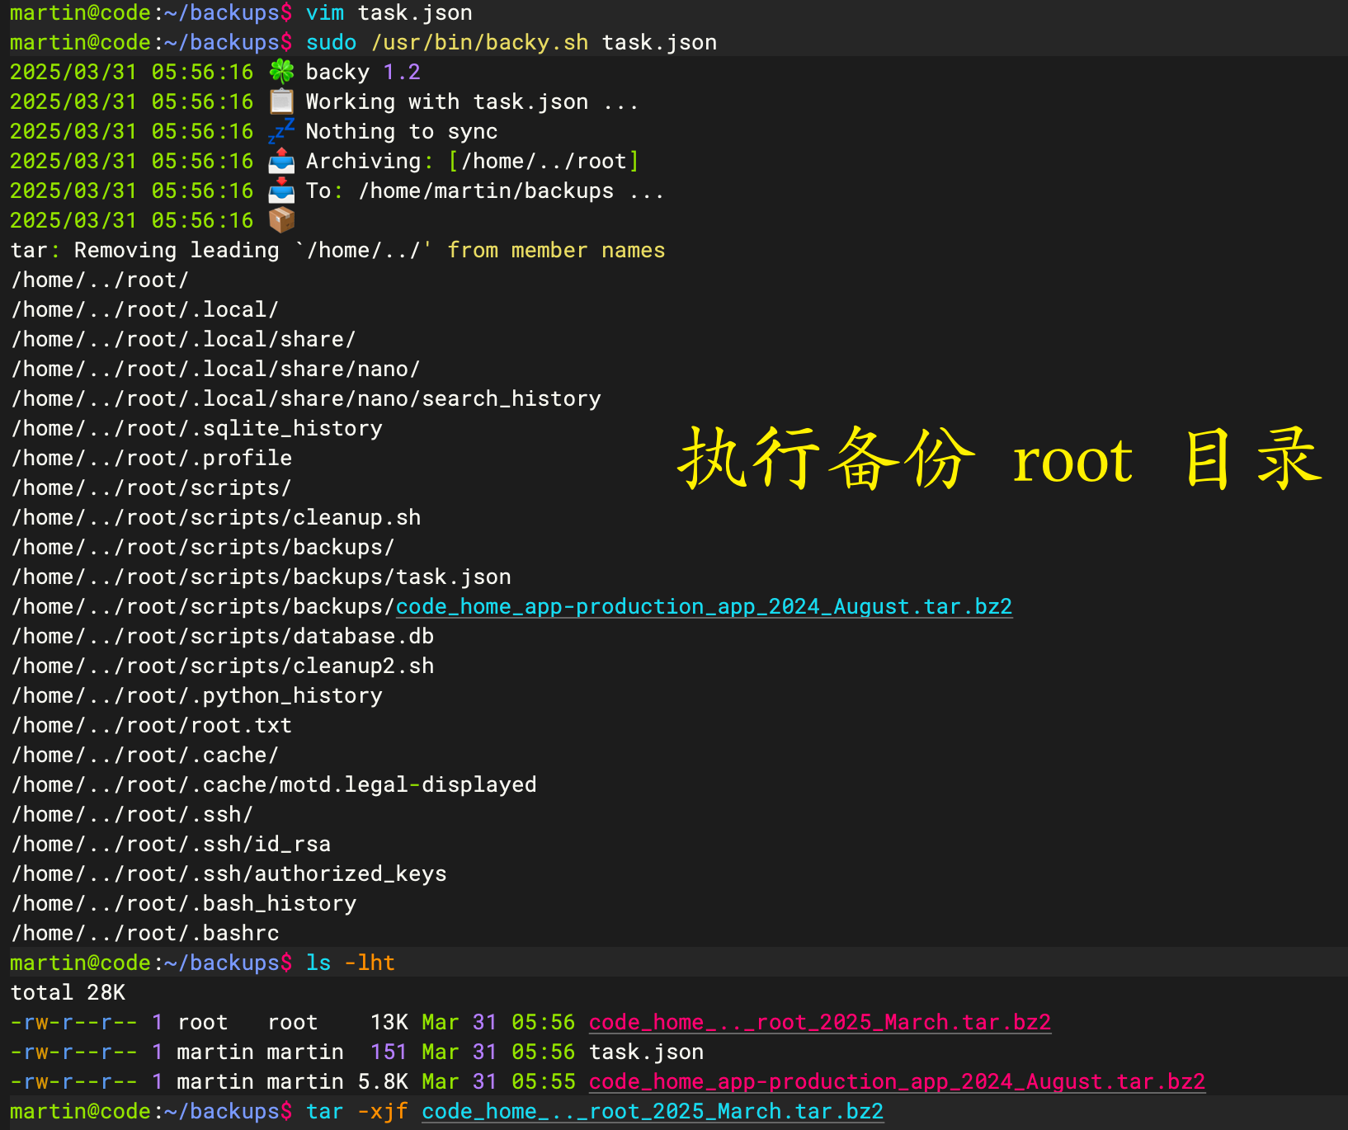Viewport: 1348px width, 1130px height.
Task: Click the March tar.bz2 filename in the tar -xjf command
Action: (x=652, y=1111)
